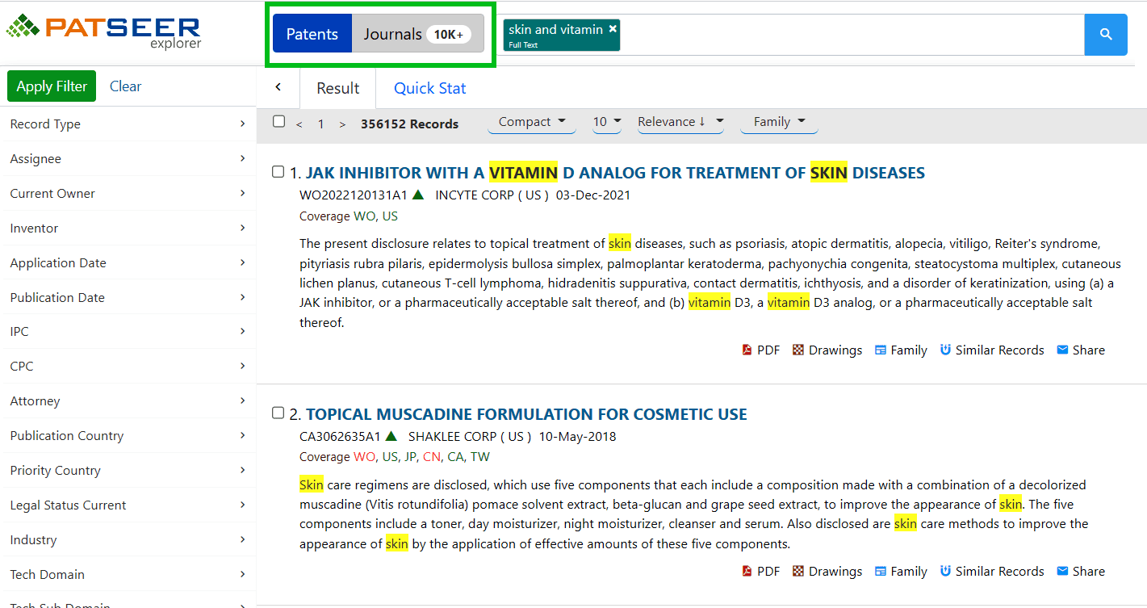Click publication number CA3062635A1
Screen dimensions: 1147x608
pos(340,437)
